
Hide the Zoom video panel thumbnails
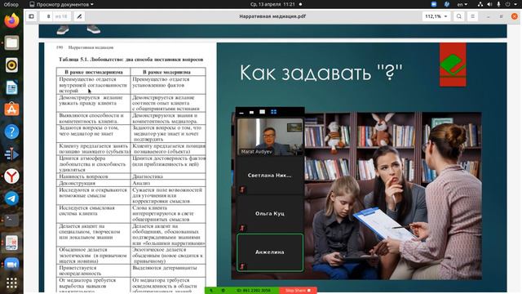[241, 112]
